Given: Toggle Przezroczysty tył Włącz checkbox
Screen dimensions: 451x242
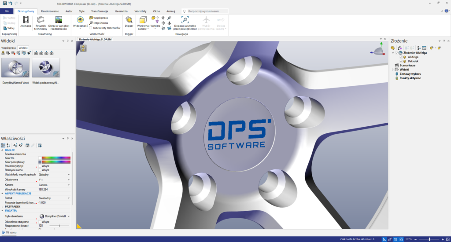Looking at the screenshot, I should [40, 166].
